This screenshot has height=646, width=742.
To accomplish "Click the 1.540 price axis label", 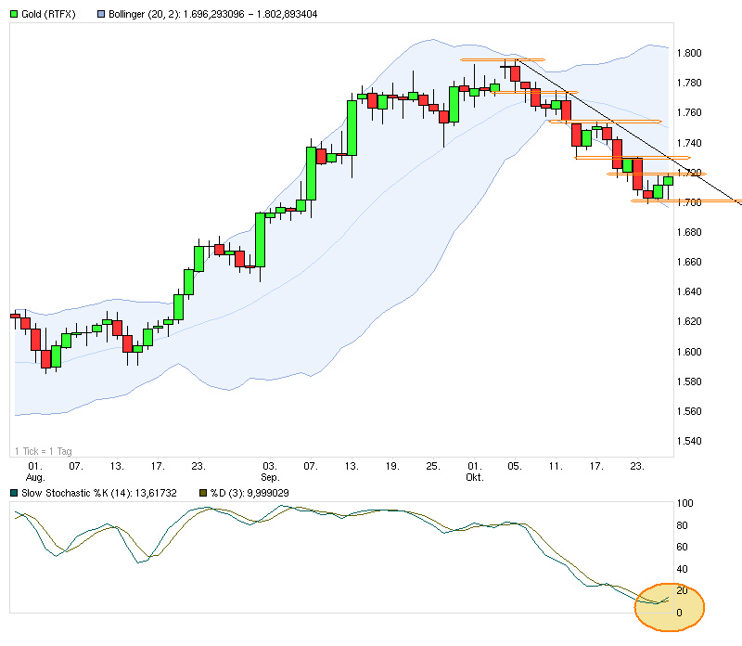I will [690, 441].
